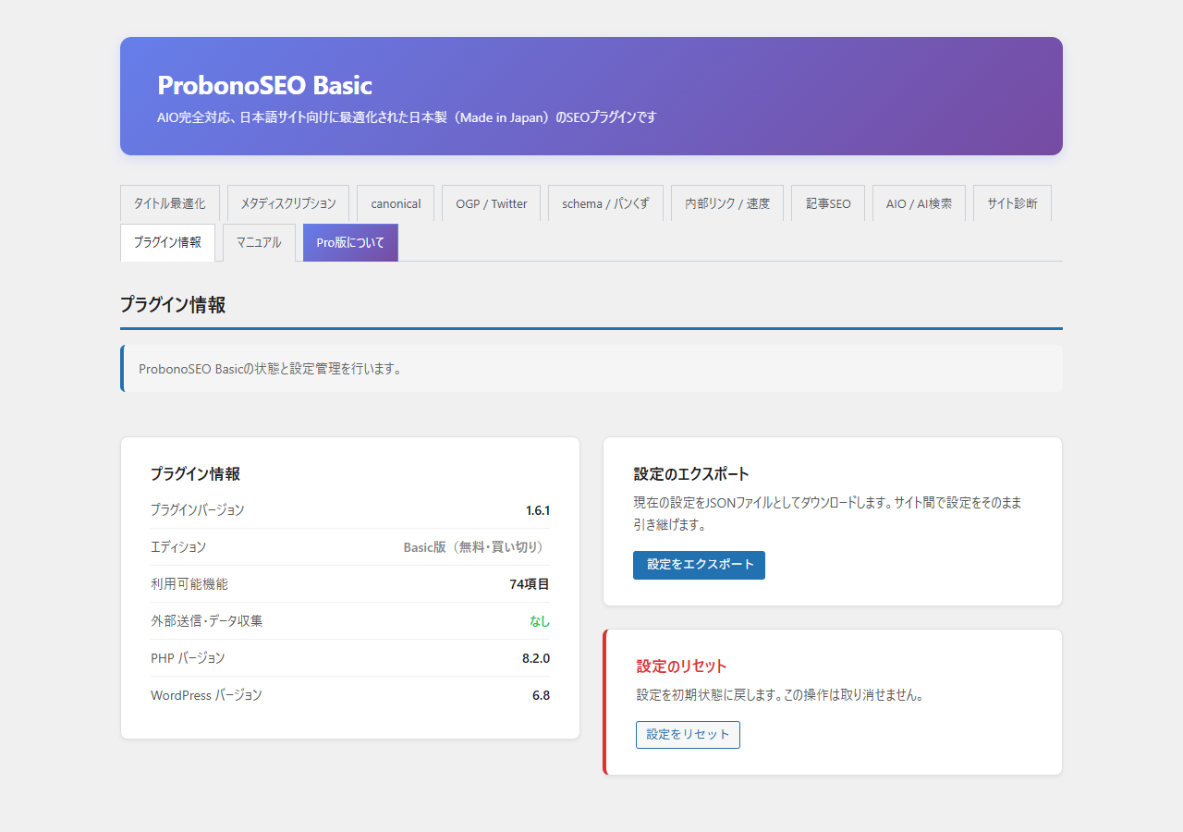1183x832 pixels.
Task: Click the reset warning text この操作は取り消せません
Action: point(853,695)
